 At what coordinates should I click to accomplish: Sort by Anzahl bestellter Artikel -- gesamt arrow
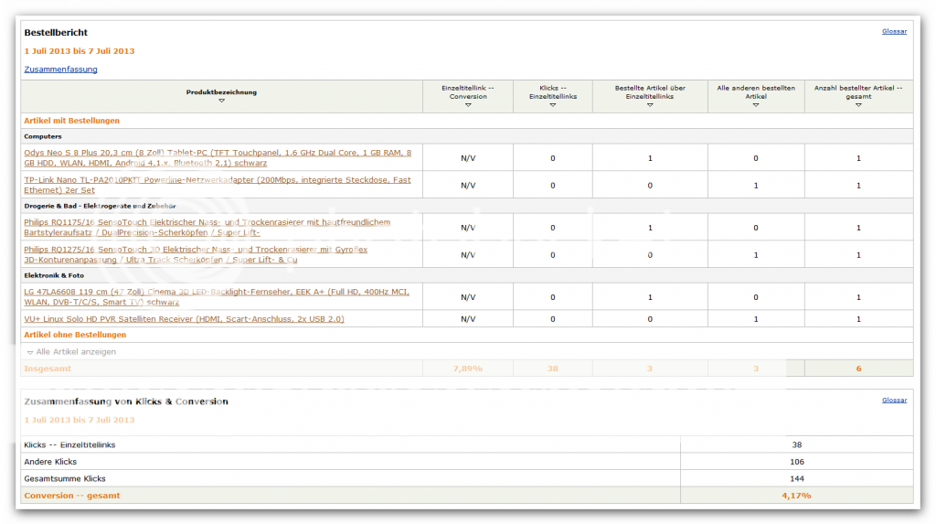click(858, 105)
